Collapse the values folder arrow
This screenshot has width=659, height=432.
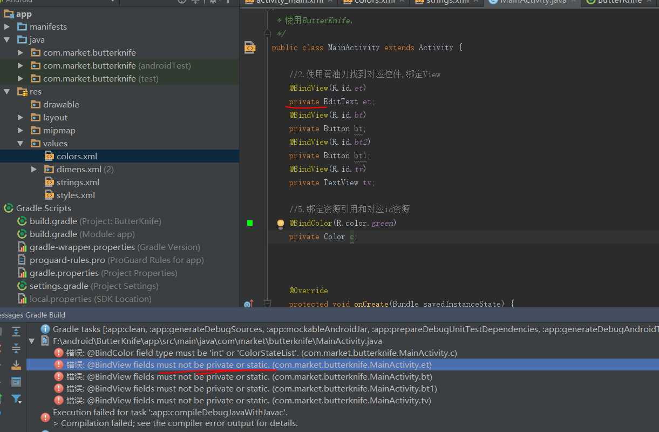click(20, 143)
